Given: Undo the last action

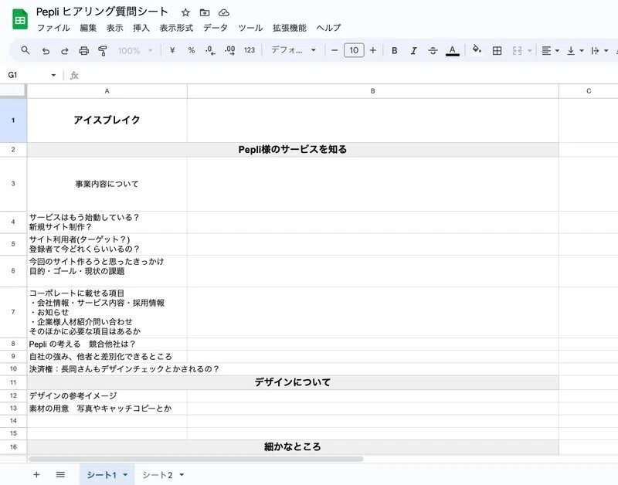Looking at the screenshot, I should click(46, 50).
